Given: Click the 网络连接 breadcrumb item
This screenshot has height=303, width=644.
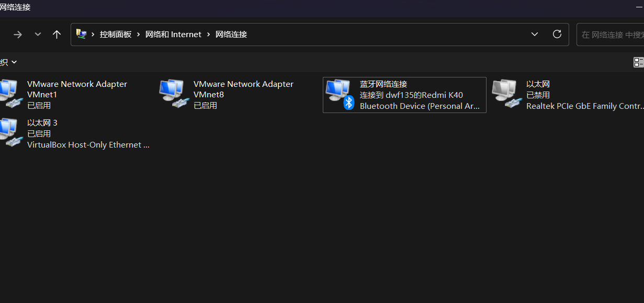Looking at the screenshot, I should click(x=231, y=35).
